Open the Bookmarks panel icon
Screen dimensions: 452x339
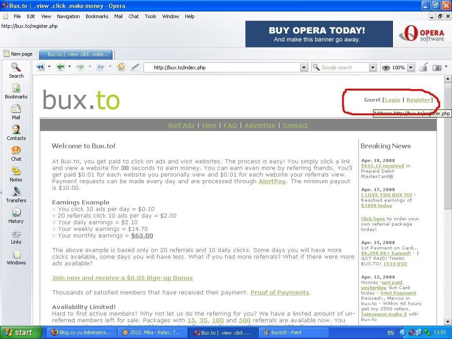[x=16, y=91]
